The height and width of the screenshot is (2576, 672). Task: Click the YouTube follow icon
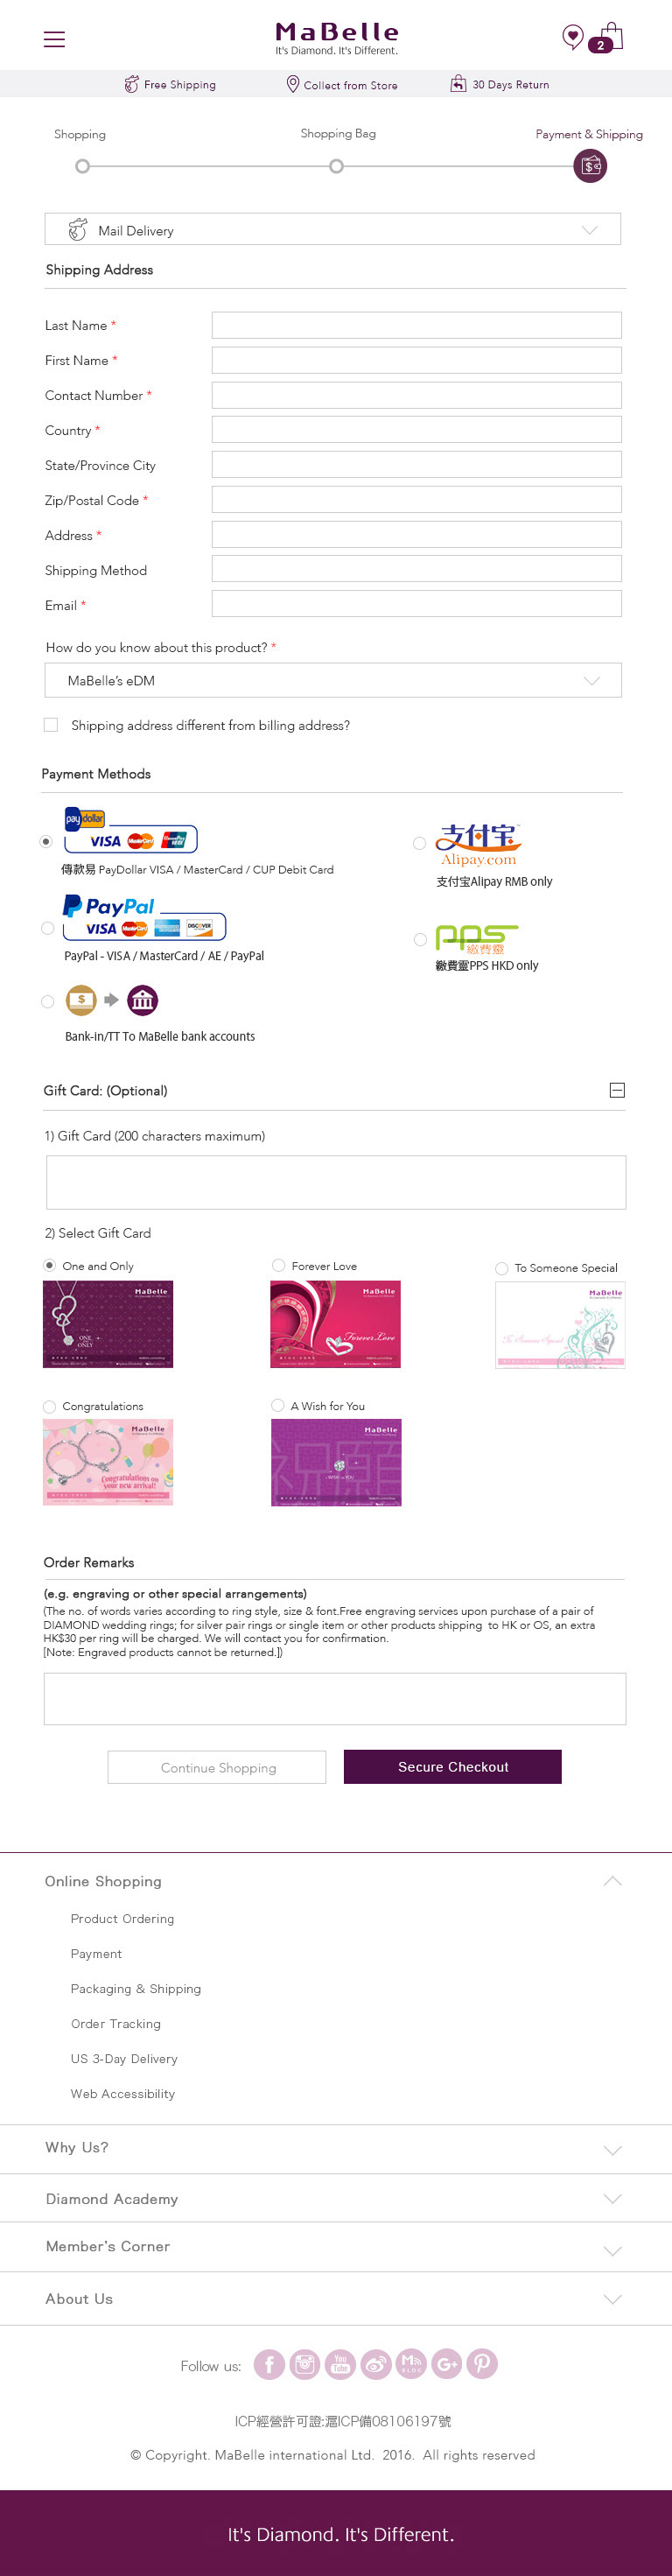pos(340,2364)
